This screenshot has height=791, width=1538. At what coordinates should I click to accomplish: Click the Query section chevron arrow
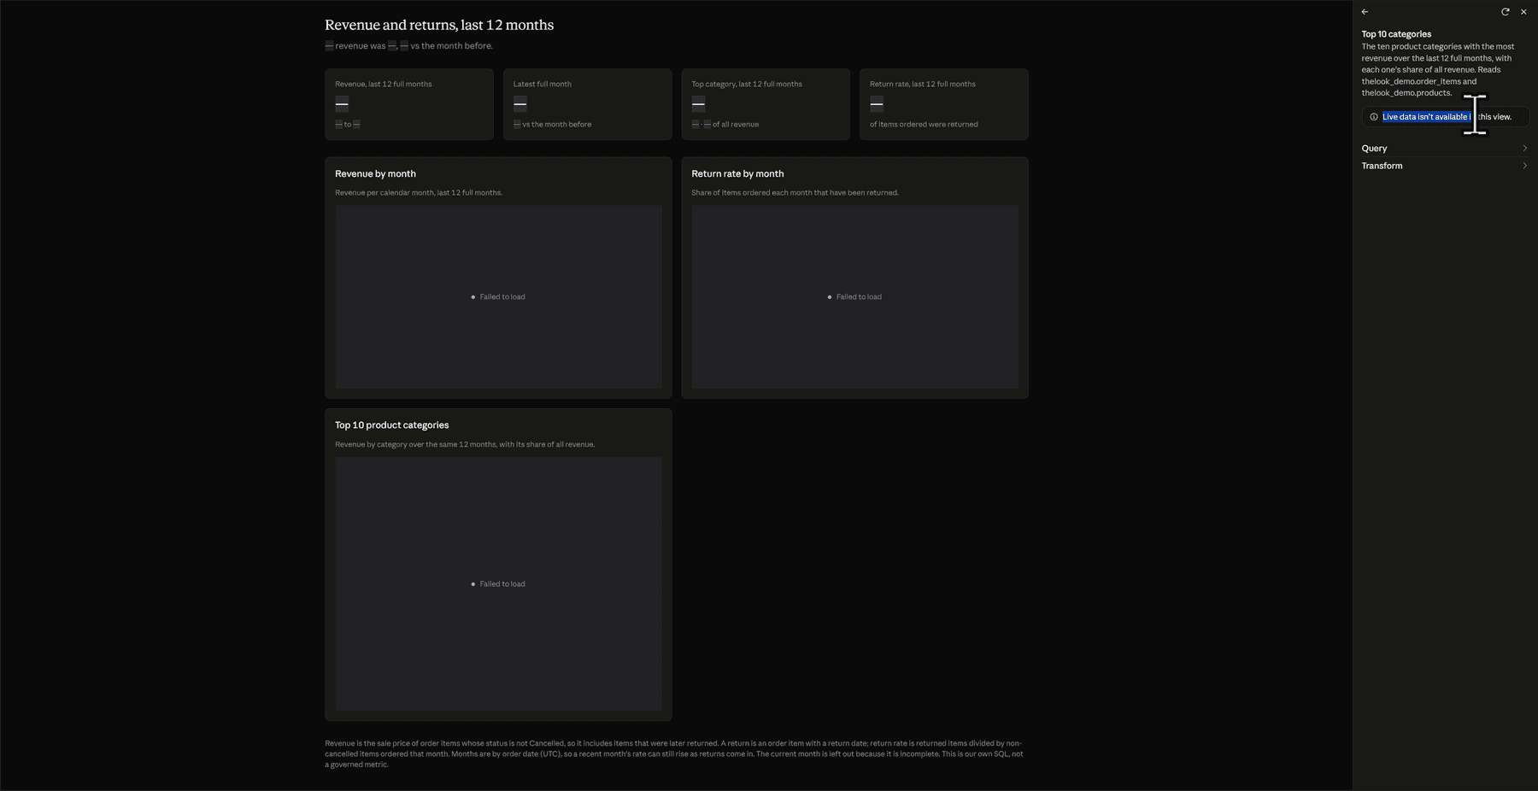coord(1524,149)
